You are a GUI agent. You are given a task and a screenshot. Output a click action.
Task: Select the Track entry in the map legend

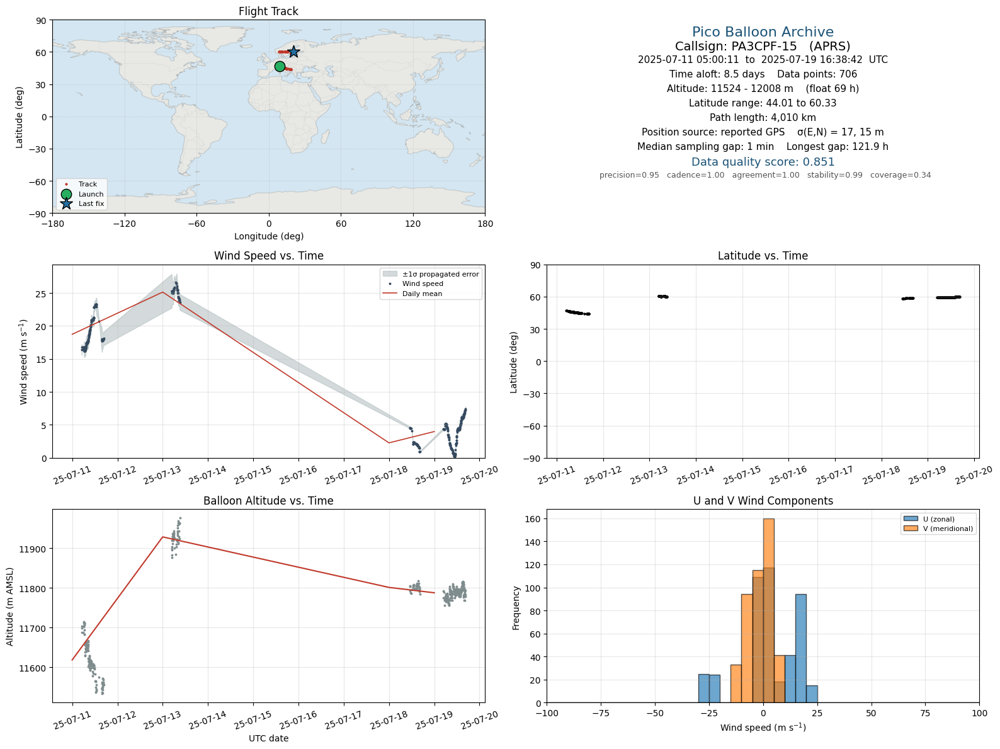point(81,185)
